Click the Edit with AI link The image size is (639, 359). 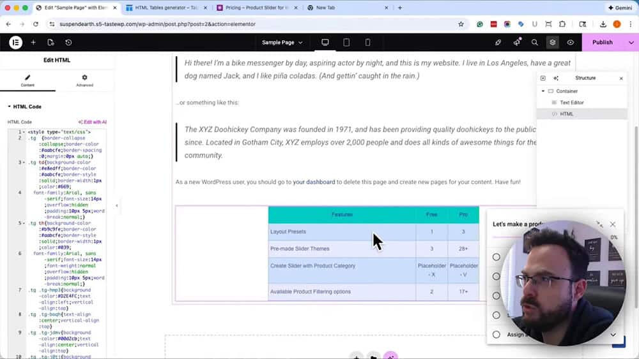point(93,122)
